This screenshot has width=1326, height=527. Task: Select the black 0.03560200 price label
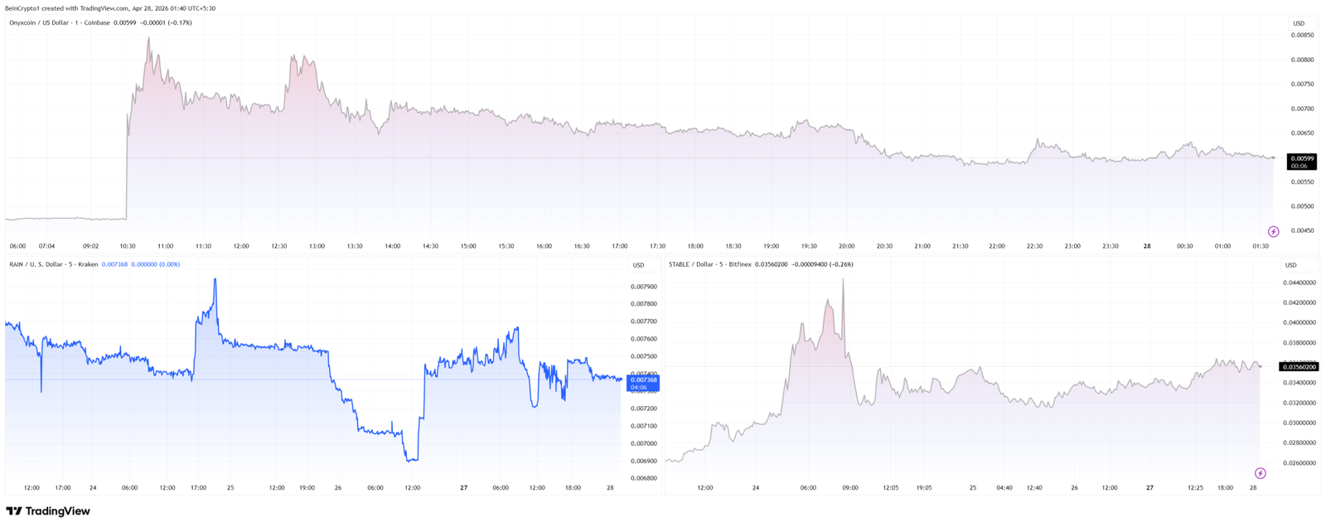pos(1299,366)
